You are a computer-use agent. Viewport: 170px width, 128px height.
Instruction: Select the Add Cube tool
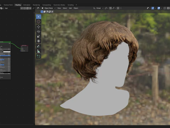coord(39,57)
